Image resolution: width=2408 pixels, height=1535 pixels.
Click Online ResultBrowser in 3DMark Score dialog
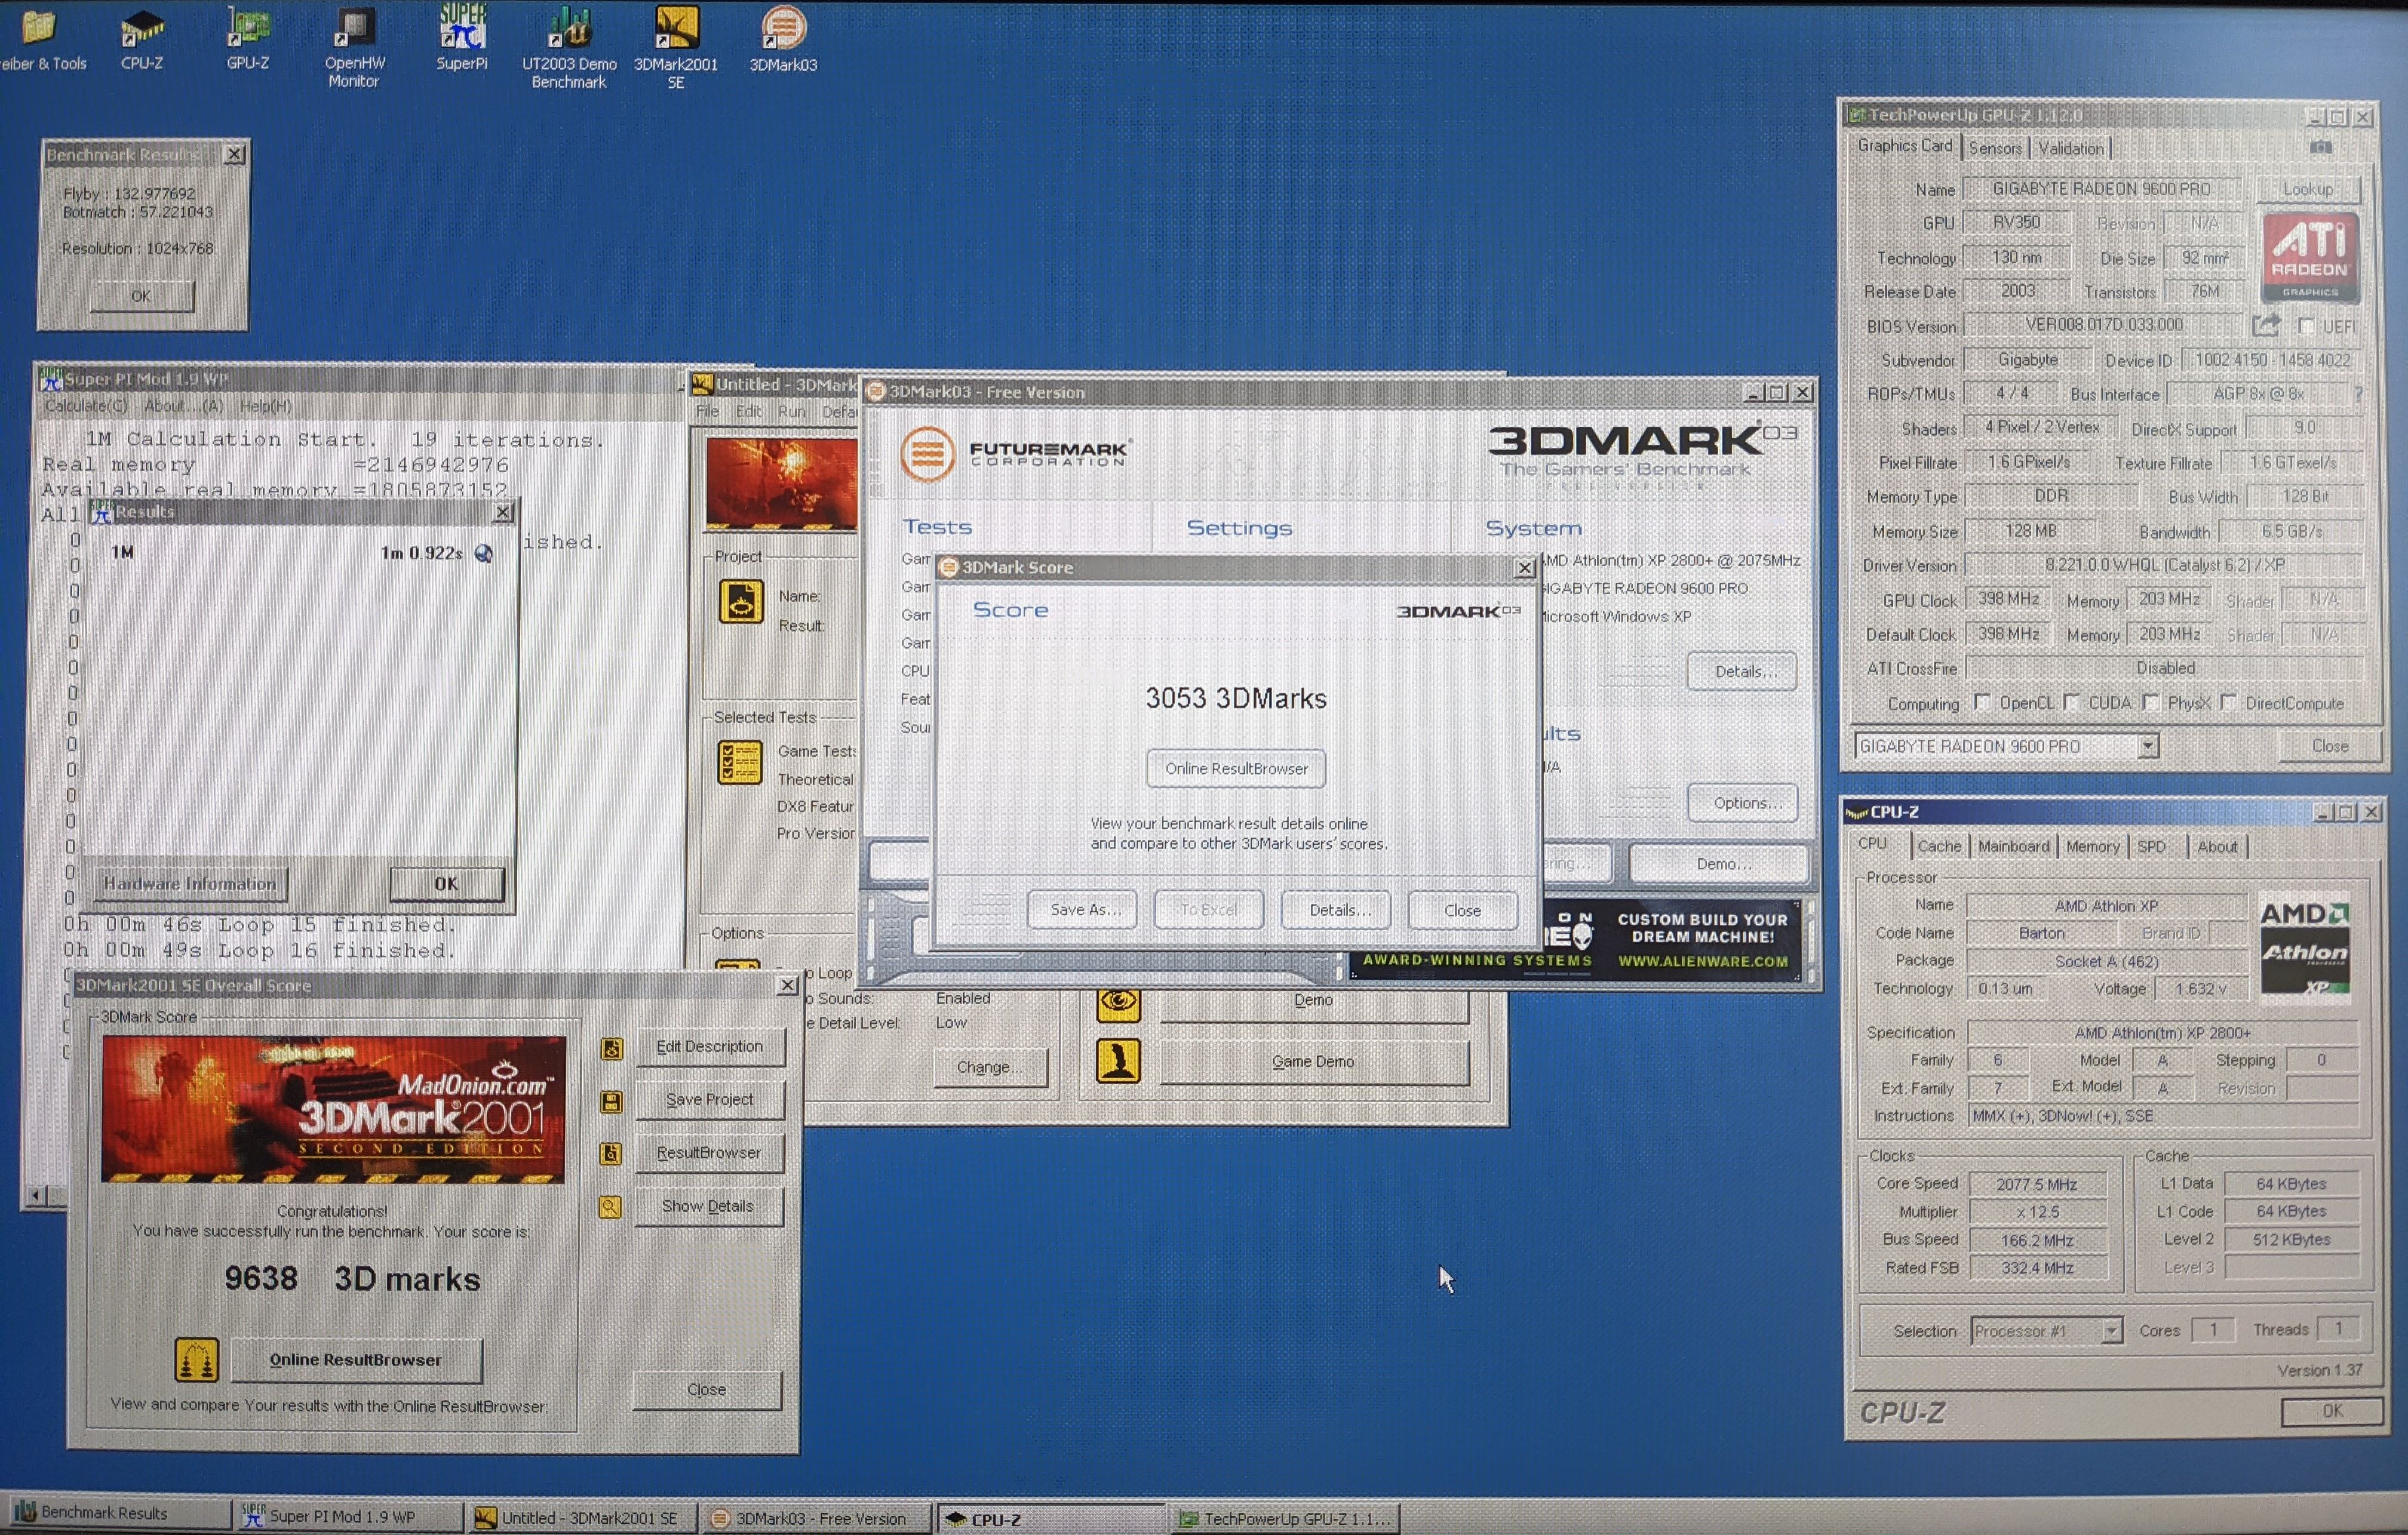(x=1236, y=768)
